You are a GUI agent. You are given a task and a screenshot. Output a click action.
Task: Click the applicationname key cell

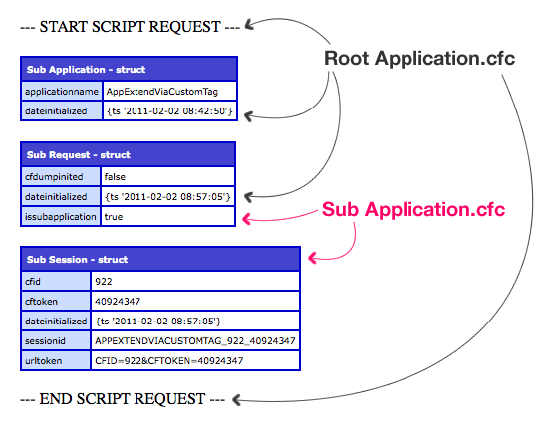(62, 92)
